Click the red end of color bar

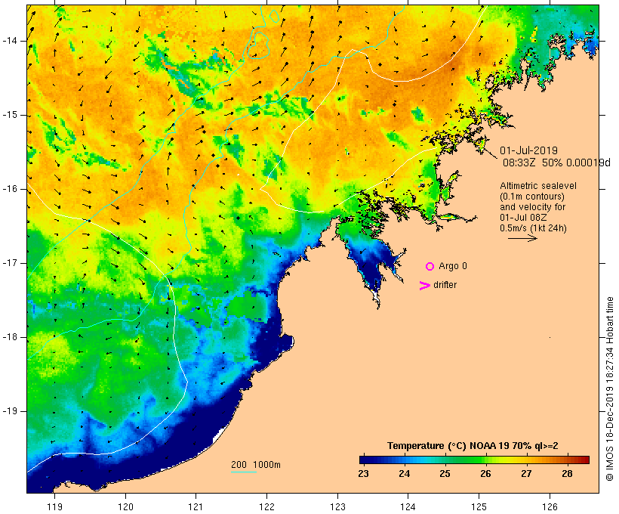(584, 460)
